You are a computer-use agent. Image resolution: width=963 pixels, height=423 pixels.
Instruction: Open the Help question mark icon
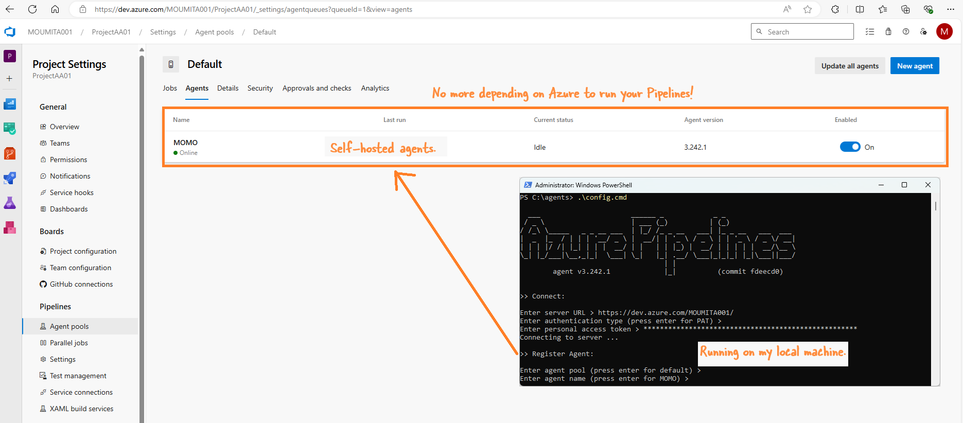(906, 32)
